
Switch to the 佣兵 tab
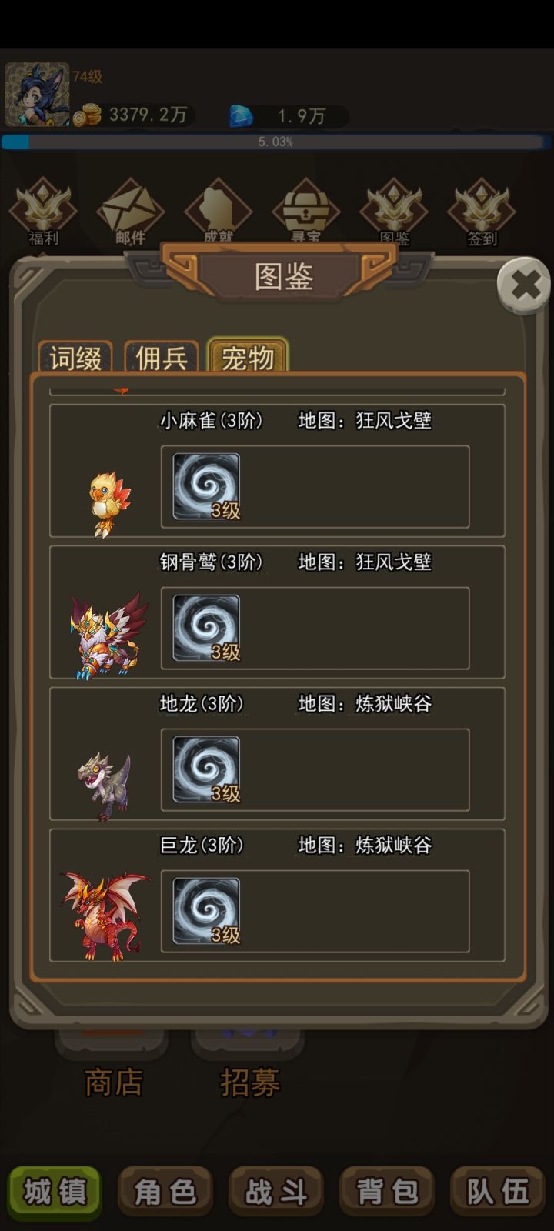[162, 358]
